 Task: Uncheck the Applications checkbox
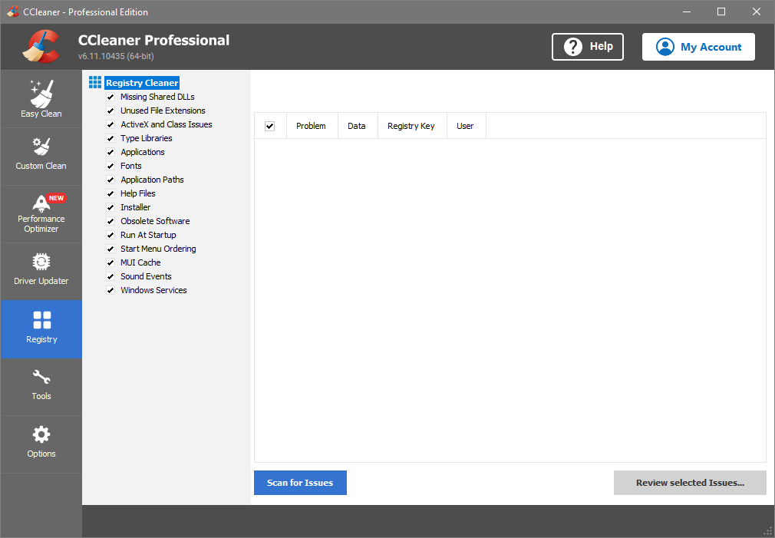(110, 152)
